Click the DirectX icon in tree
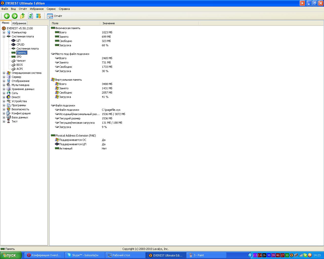The width and height of the screenshot is (324, 259). coord(9,97)
